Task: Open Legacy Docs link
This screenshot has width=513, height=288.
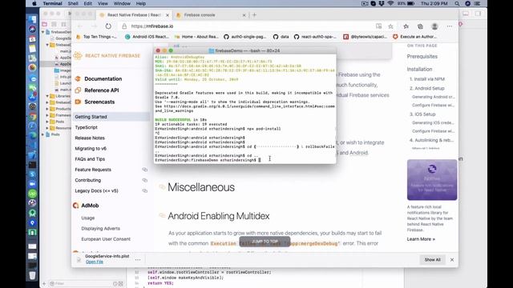Action: tap(96, 190)
